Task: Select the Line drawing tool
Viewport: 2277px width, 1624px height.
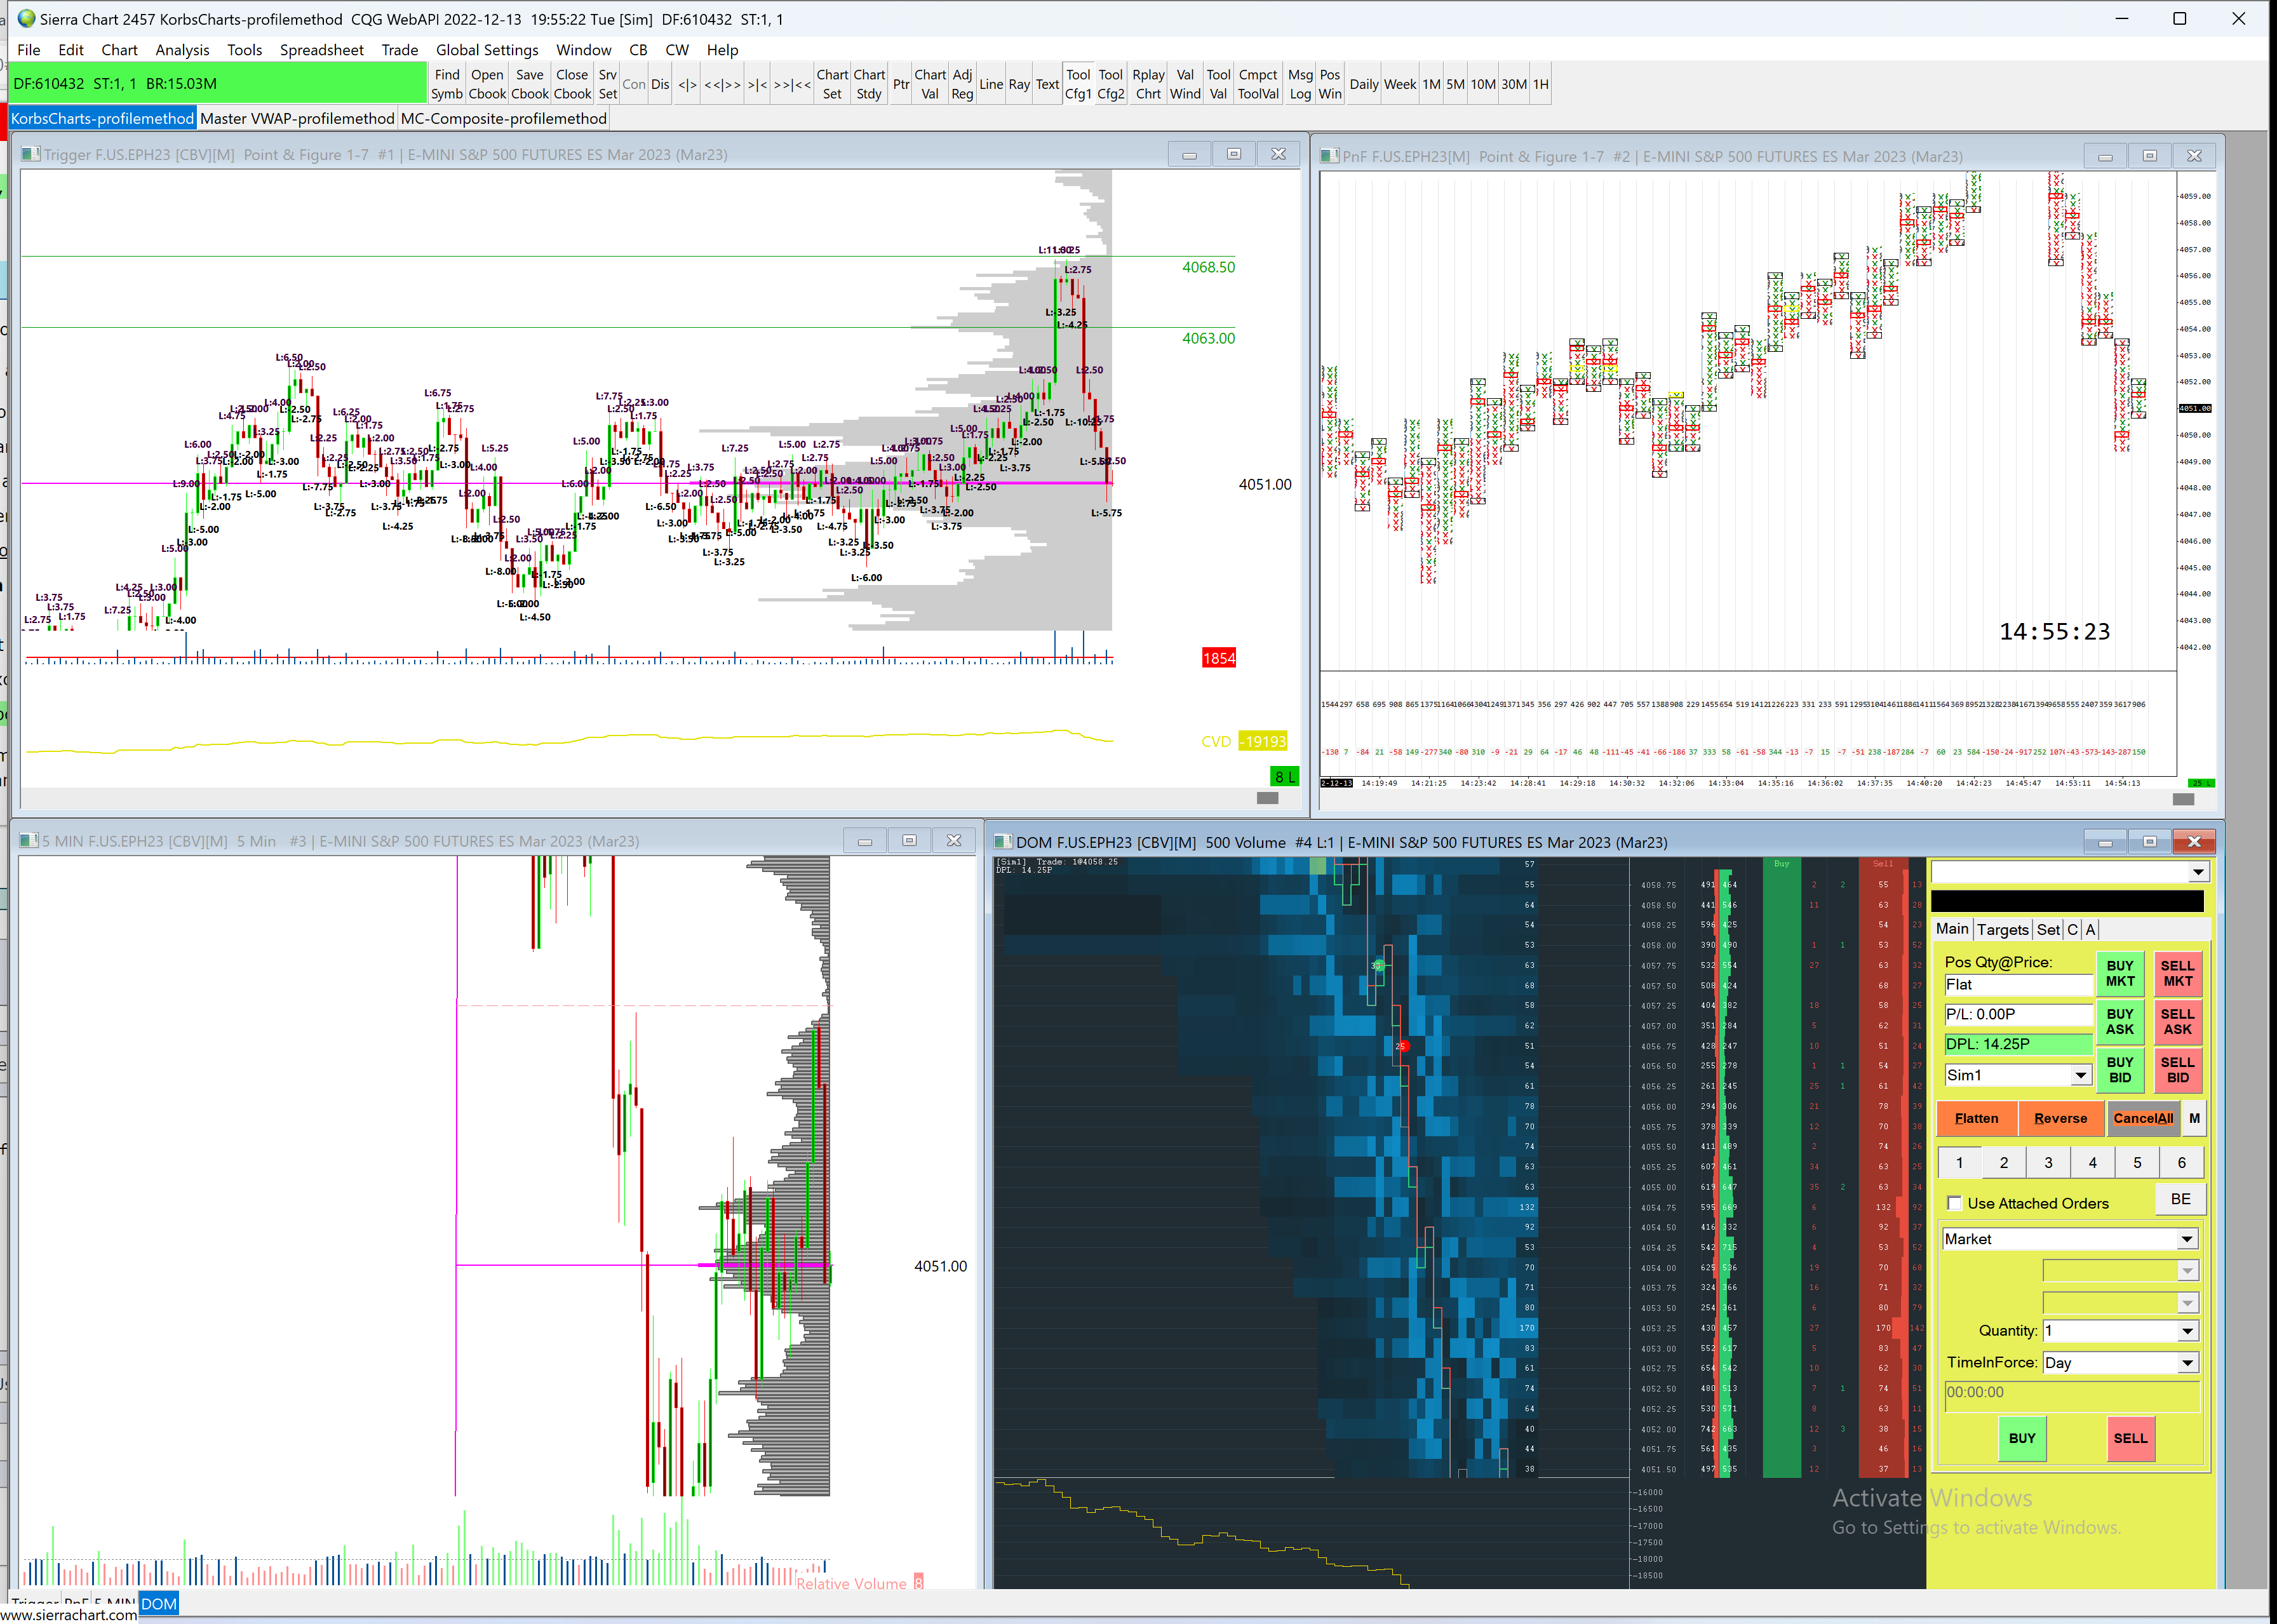Action: (990, 84)
